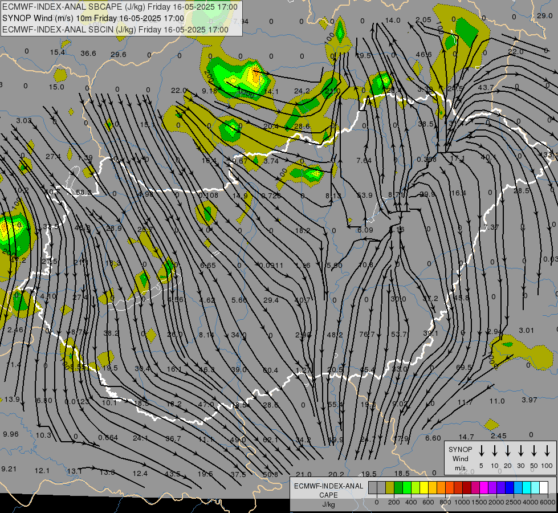Pick the bright magenta CAPE legend swatch
Viewport: 558px width, 513px height.
484,487
